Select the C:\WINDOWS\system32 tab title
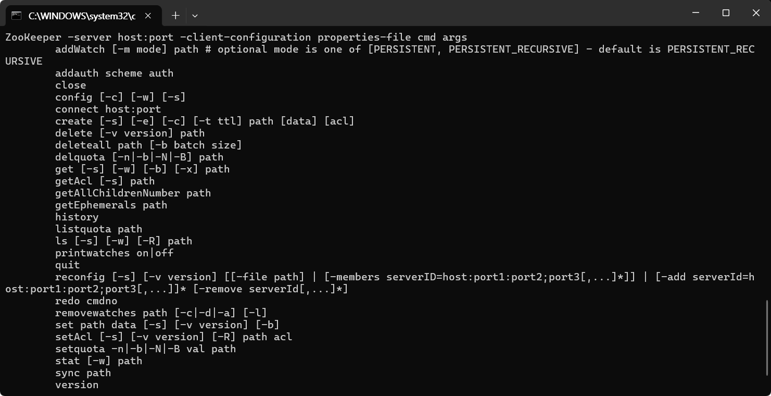This screenshot has width=771, height=396. point(82,16)
